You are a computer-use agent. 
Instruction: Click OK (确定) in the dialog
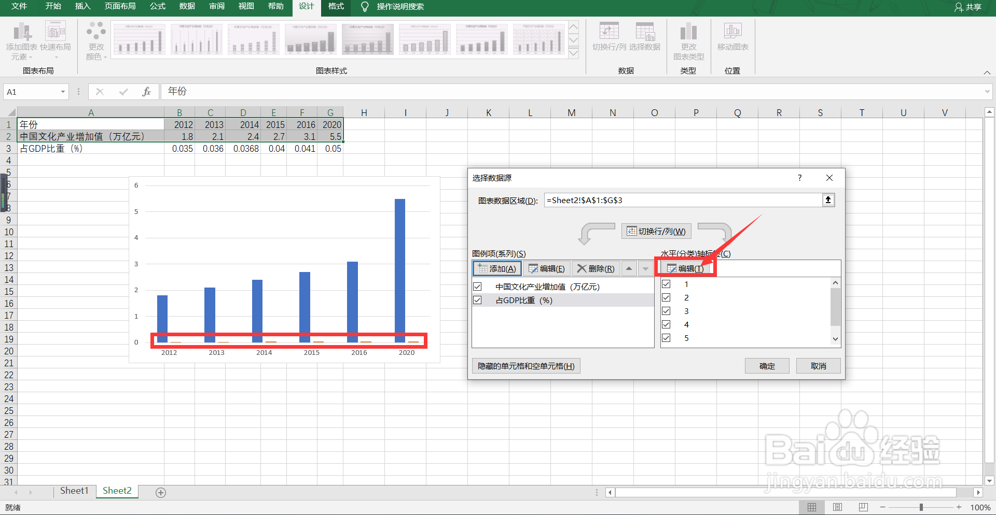767,366
